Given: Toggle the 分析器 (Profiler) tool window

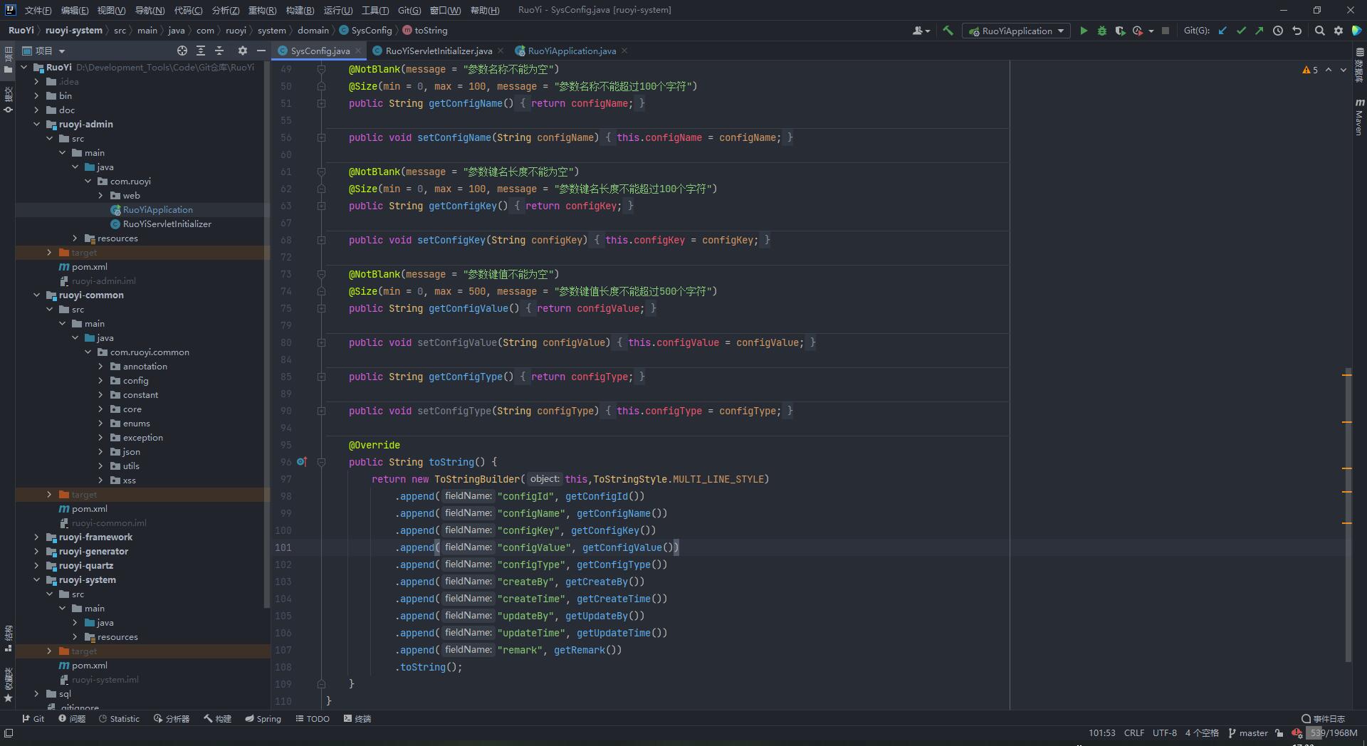Looking at the screenshot, I should 172,719.
